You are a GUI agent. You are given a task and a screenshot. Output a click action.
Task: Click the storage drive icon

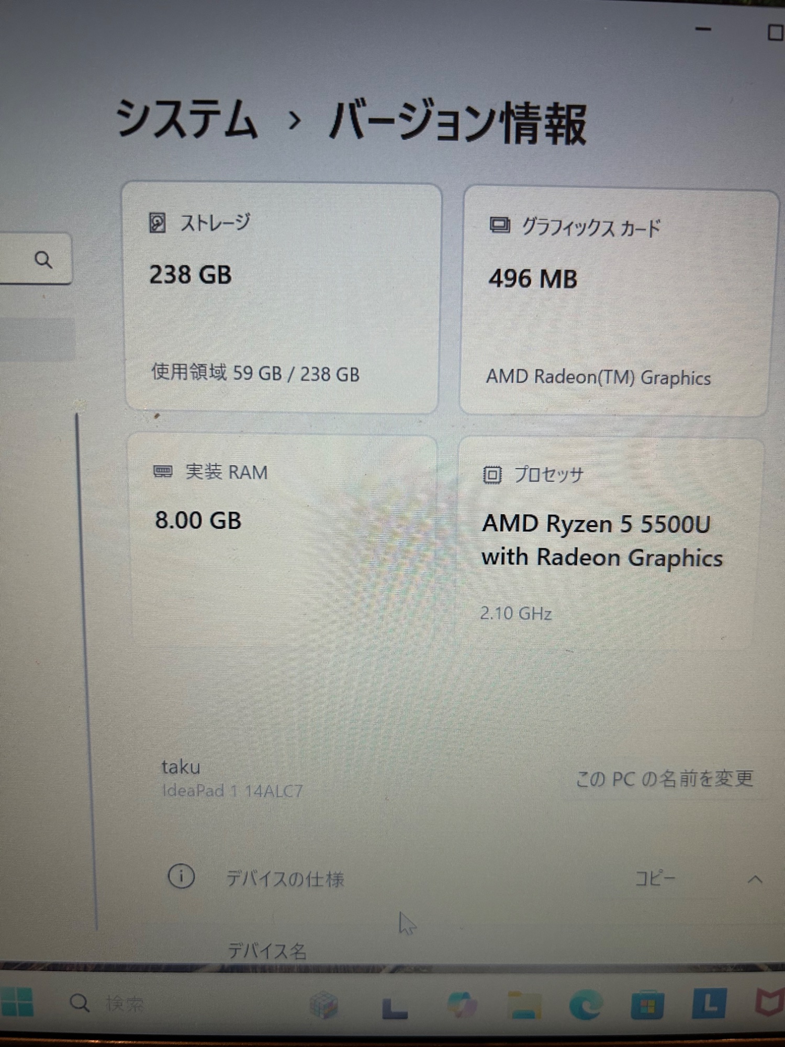pos(158,223)
